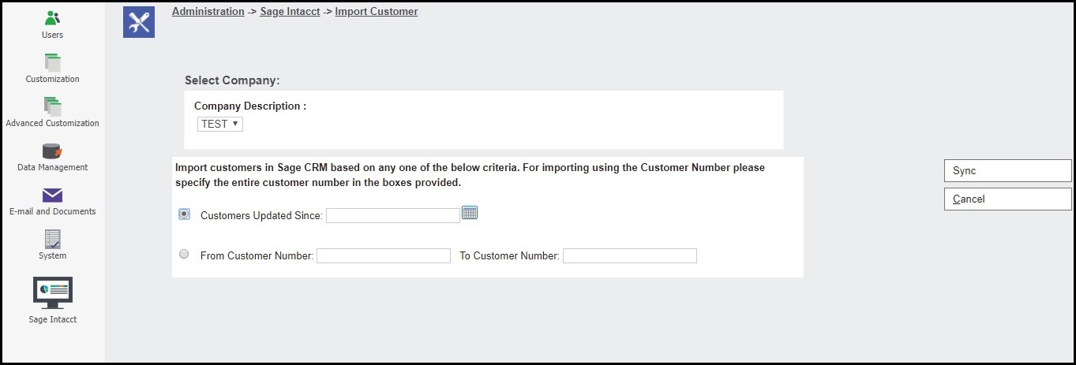Open the Advanced Customization icon
Image resolution: width=1076 pixels, height=365 pixels.
(x=52, y=106)
